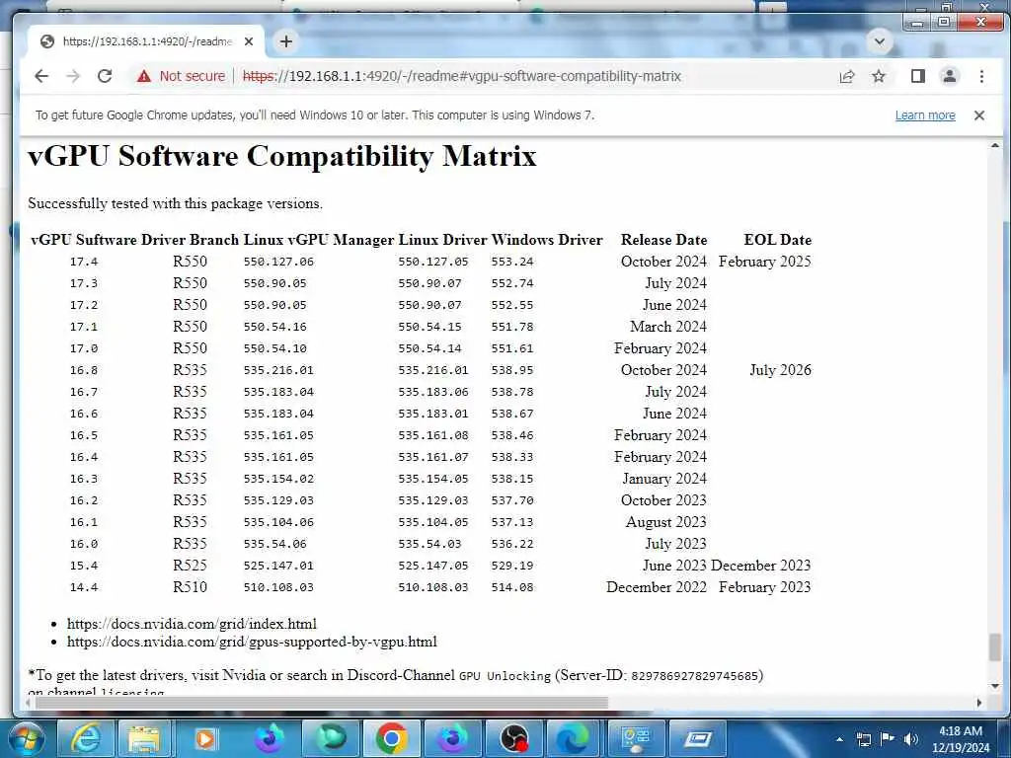Click Windows Driver value 536.22
Image resolution: width=1011 pixels, height=758 pixels.
coord(512,544)
